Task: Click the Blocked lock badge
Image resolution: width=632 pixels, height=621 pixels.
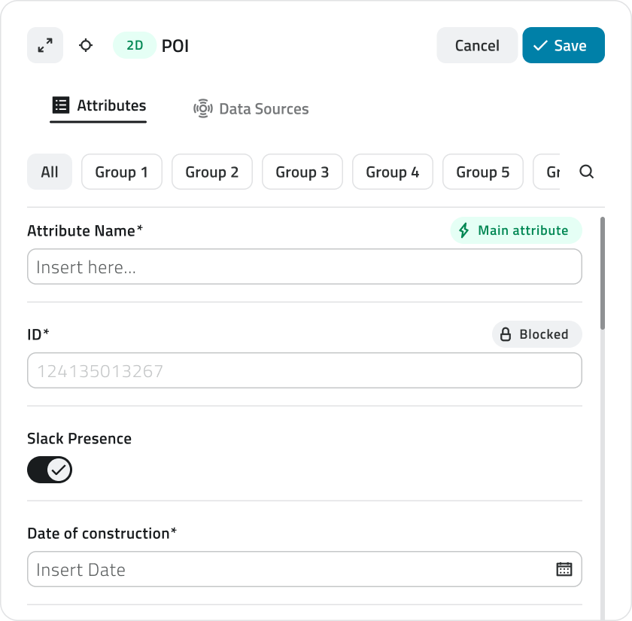Action: point(536,334)
